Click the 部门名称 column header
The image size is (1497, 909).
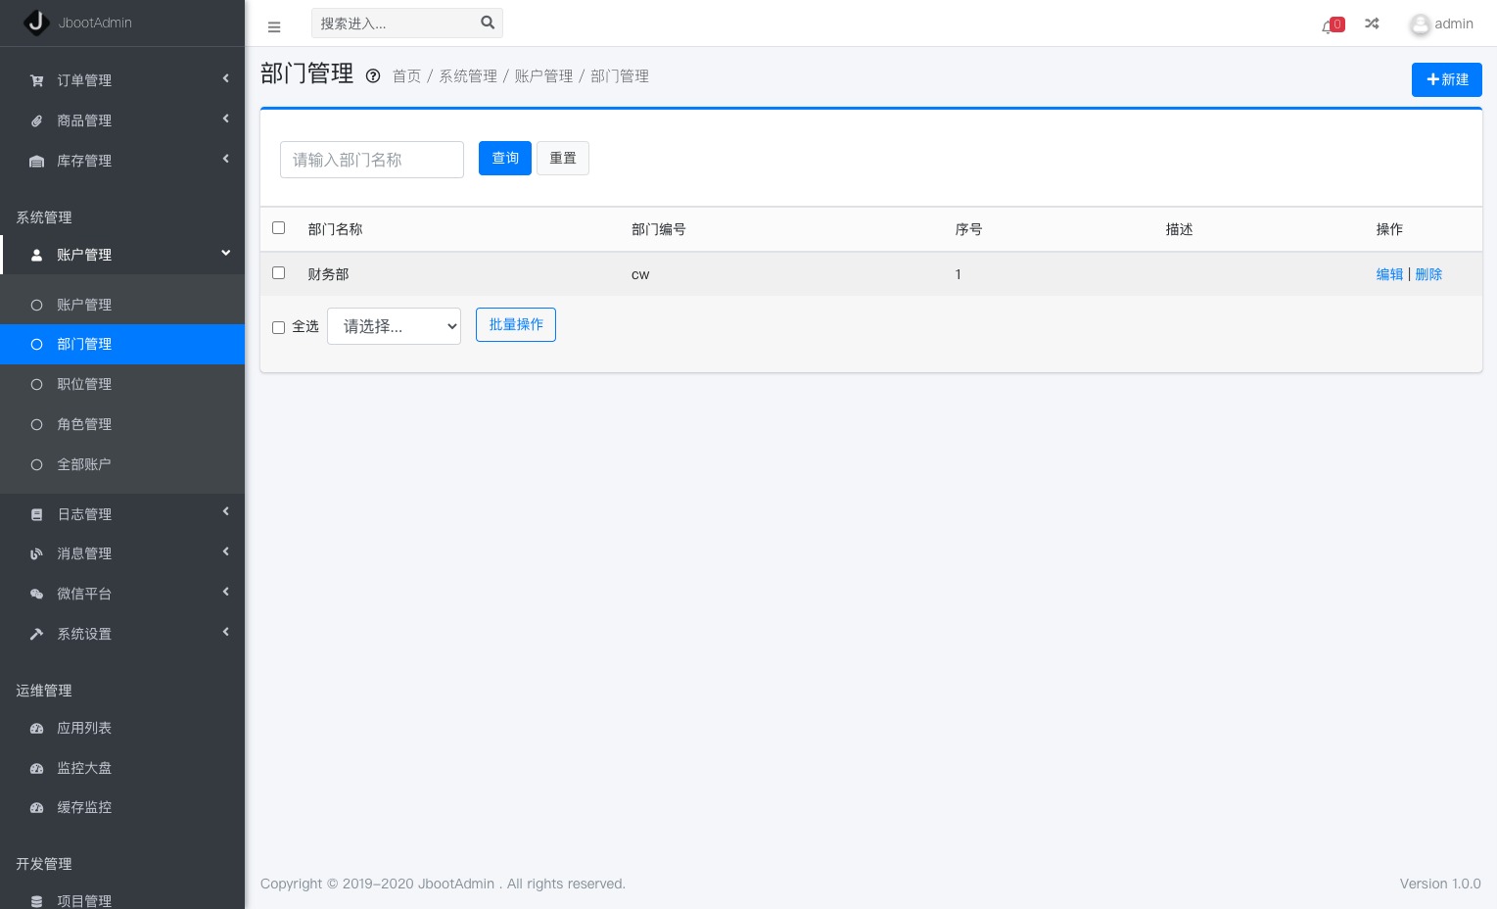[335, 229]
